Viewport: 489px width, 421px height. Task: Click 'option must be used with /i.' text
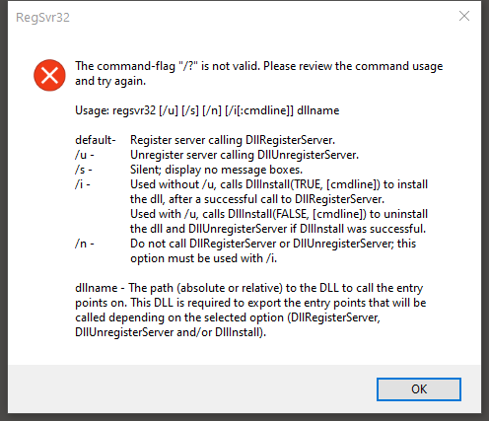[203, 258]
